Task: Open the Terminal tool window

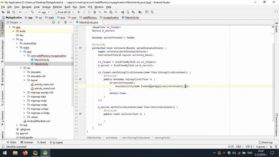Action: coord(27,143)
